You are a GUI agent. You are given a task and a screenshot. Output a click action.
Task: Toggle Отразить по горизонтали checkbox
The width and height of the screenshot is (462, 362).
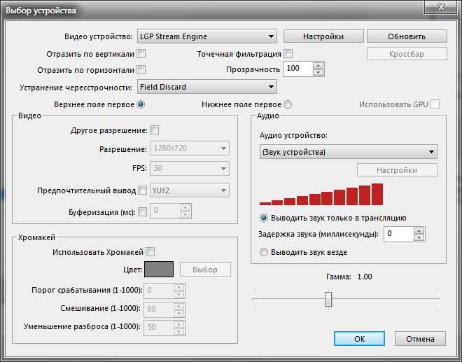pos(141,69)
